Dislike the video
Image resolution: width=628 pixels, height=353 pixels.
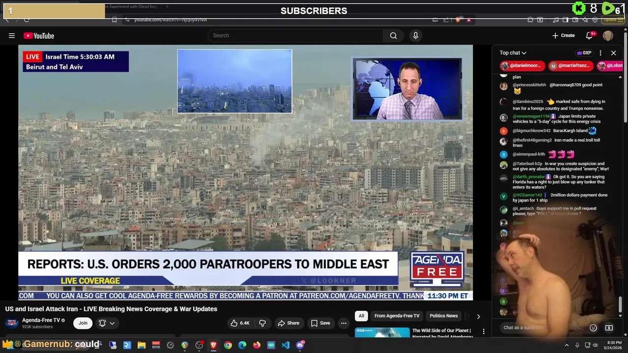coord(262,323)
